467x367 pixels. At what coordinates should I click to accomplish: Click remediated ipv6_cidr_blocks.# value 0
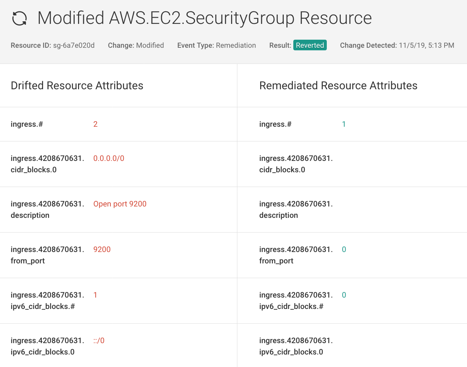coord(344,295)
